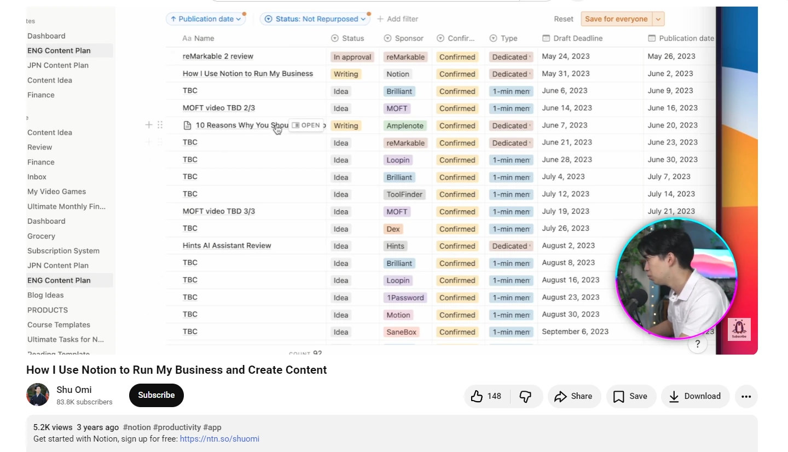Open the Review sidebar page
788x452 pixels.
(40, 147)
